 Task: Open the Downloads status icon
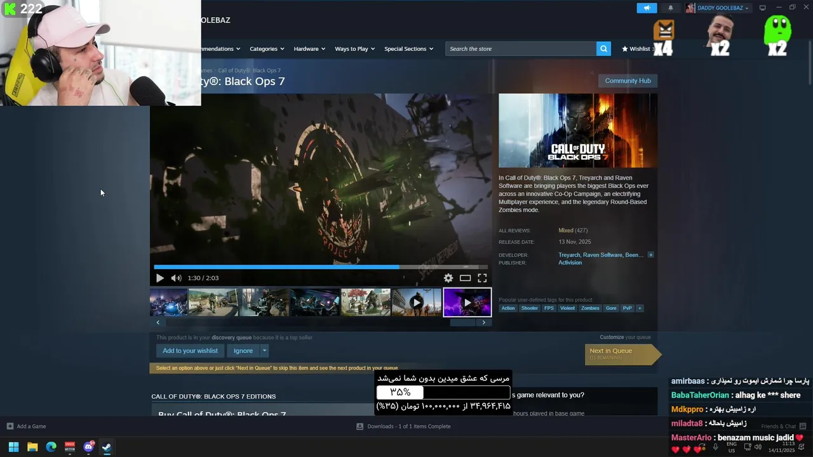pyautogui.click(x=359, y=427)
